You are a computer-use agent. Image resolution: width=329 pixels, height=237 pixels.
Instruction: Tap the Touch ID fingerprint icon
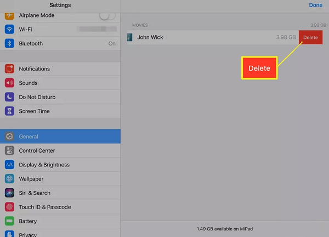click(9, 207)
